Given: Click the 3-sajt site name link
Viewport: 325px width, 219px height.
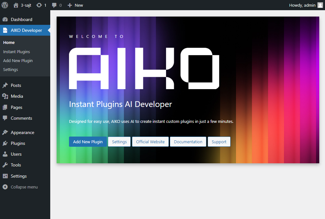Looking at the screenshot, I should [x=26, y=5].
